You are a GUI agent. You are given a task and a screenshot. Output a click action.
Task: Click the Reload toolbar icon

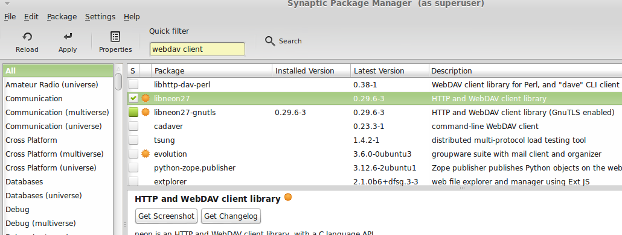27,37
